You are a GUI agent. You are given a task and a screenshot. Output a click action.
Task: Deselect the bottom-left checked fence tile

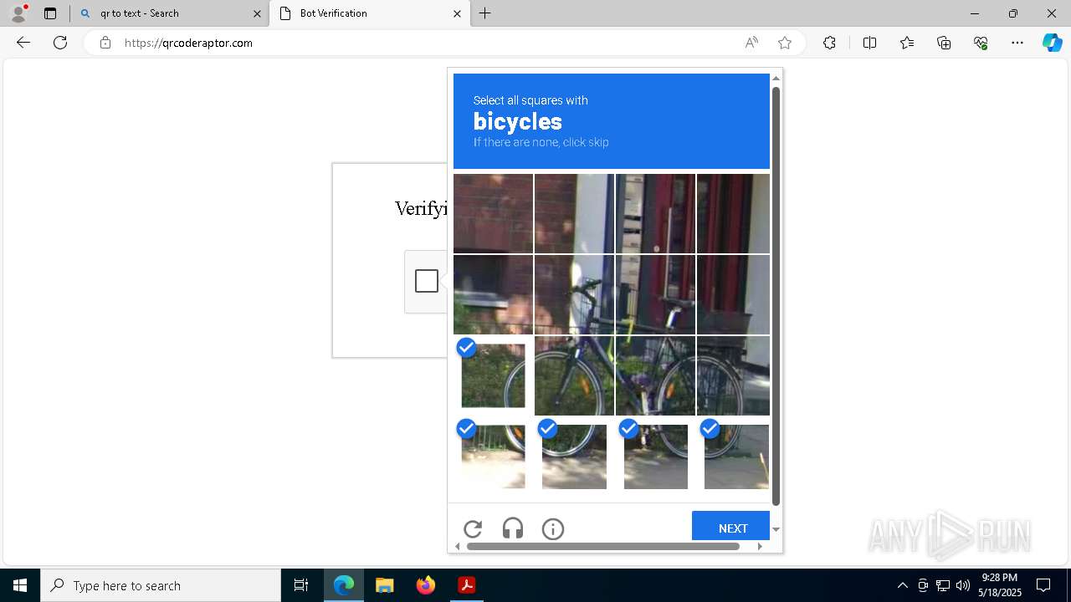tap(493, 457)
